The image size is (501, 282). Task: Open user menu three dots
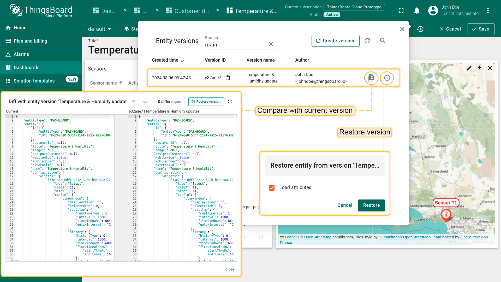tap(488, 11)
